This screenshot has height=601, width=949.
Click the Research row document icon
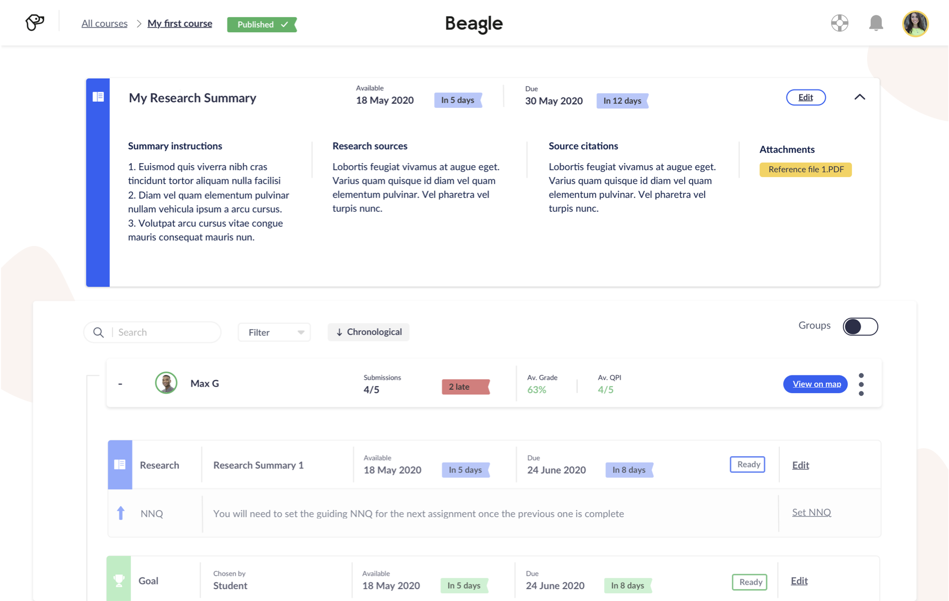tap(120, 465)
